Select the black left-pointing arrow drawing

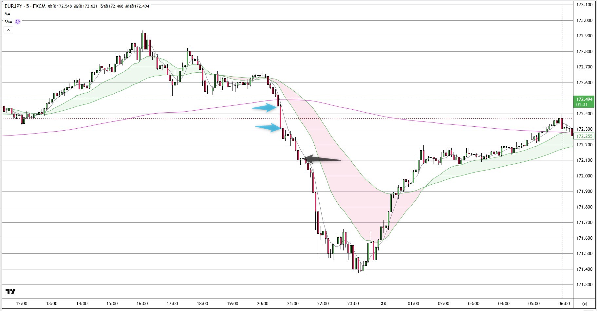pos(322,159)
